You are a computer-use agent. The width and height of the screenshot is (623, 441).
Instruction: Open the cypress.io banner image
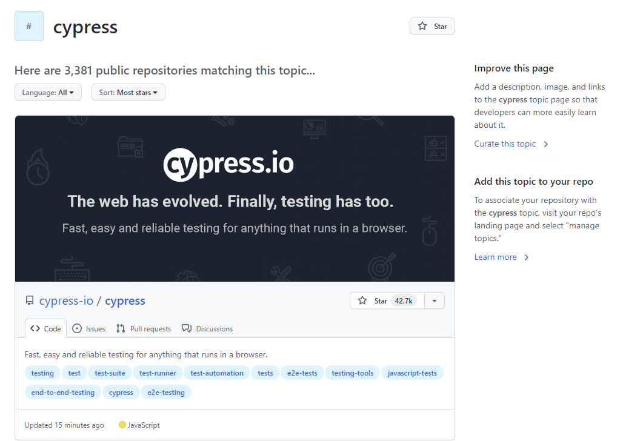pyautogui.click(x=235, y=199)
